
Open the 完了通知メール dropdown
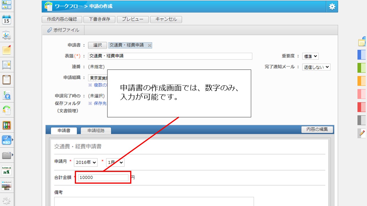click(x=316, y=67)
